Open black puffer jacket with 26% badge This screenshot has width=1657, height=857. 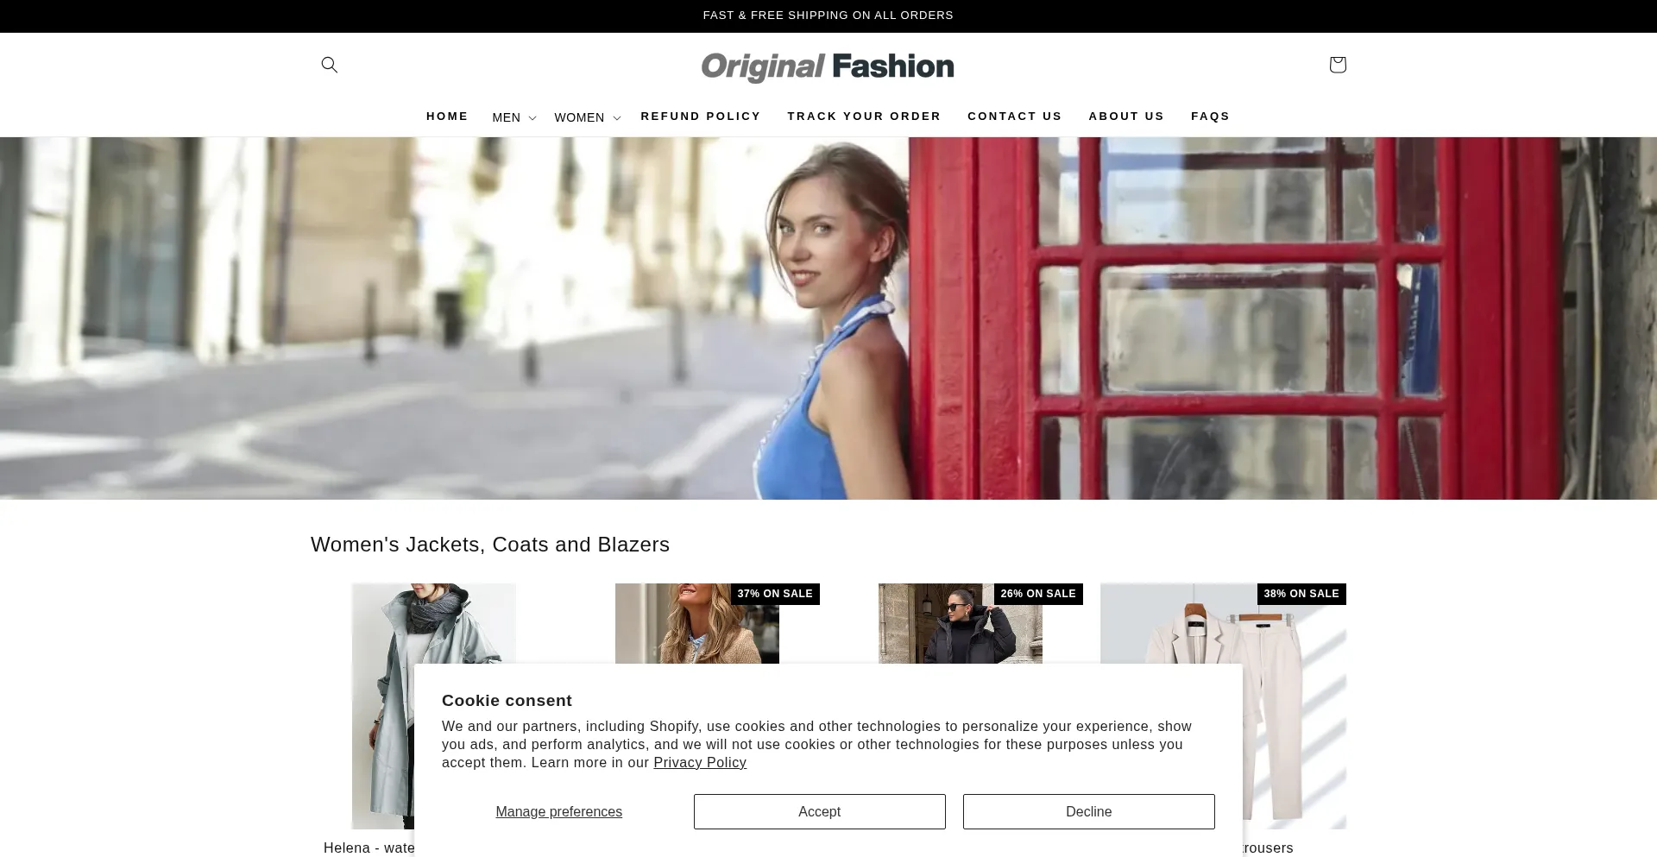pos(960,623)
